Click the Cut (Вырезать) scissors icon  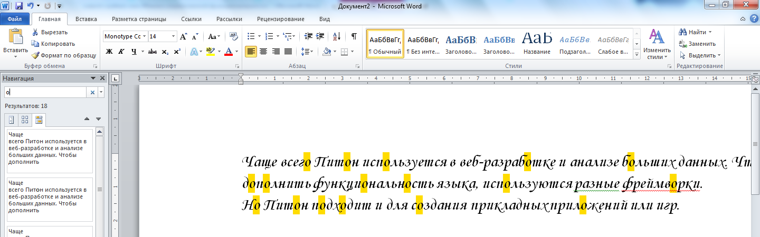(x=35, y=32)
